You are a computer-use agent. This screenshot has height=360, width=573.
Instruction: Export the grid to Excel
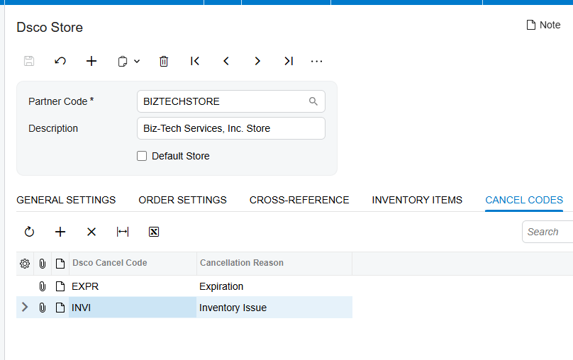click(154, 232)
